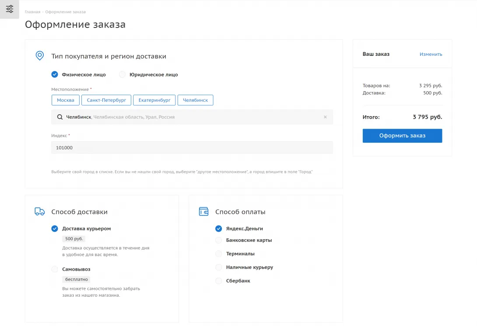Clear the Челябинск location field
This screenshot has width=477, height=326.
click(x=325, y=117)
